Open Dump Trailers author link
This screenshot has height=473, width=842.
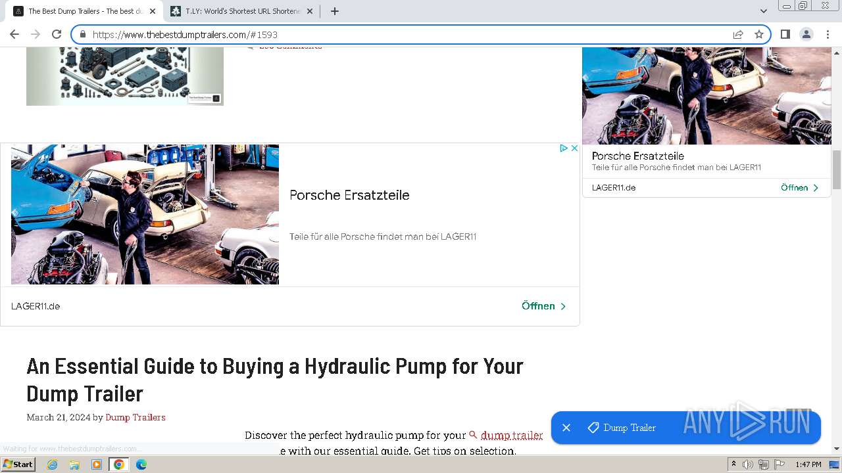click(x=136, y=417)
